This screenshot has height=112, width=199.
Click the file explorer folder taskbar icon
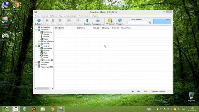[43, 109]
